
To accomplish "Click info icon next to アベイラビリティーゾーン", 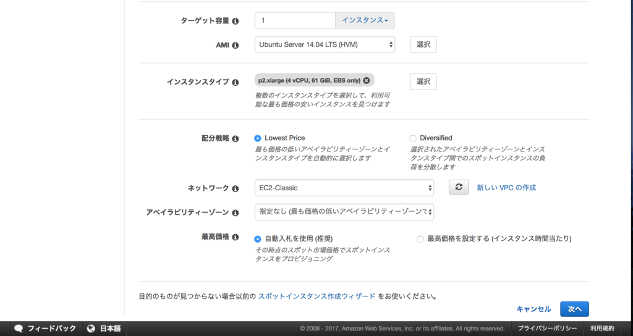I will click(236, 212).
